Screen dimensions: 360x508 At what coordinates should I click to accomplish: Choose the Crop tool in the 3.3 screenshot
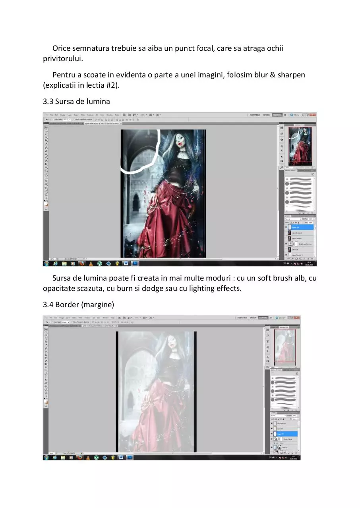pyautogui.click(x=46, y=140)
